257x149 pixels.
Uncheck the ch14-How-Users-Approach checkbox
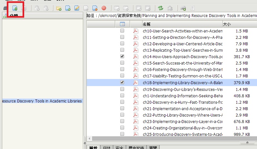[x=122, y=56]
